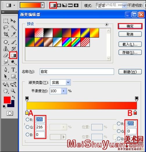
Task: Select the Hand tool
Action: [6, 91]
